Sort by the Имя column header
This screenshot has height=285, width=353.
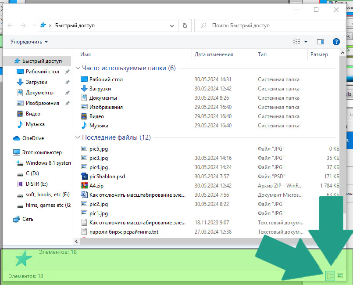tap(86, 54)
